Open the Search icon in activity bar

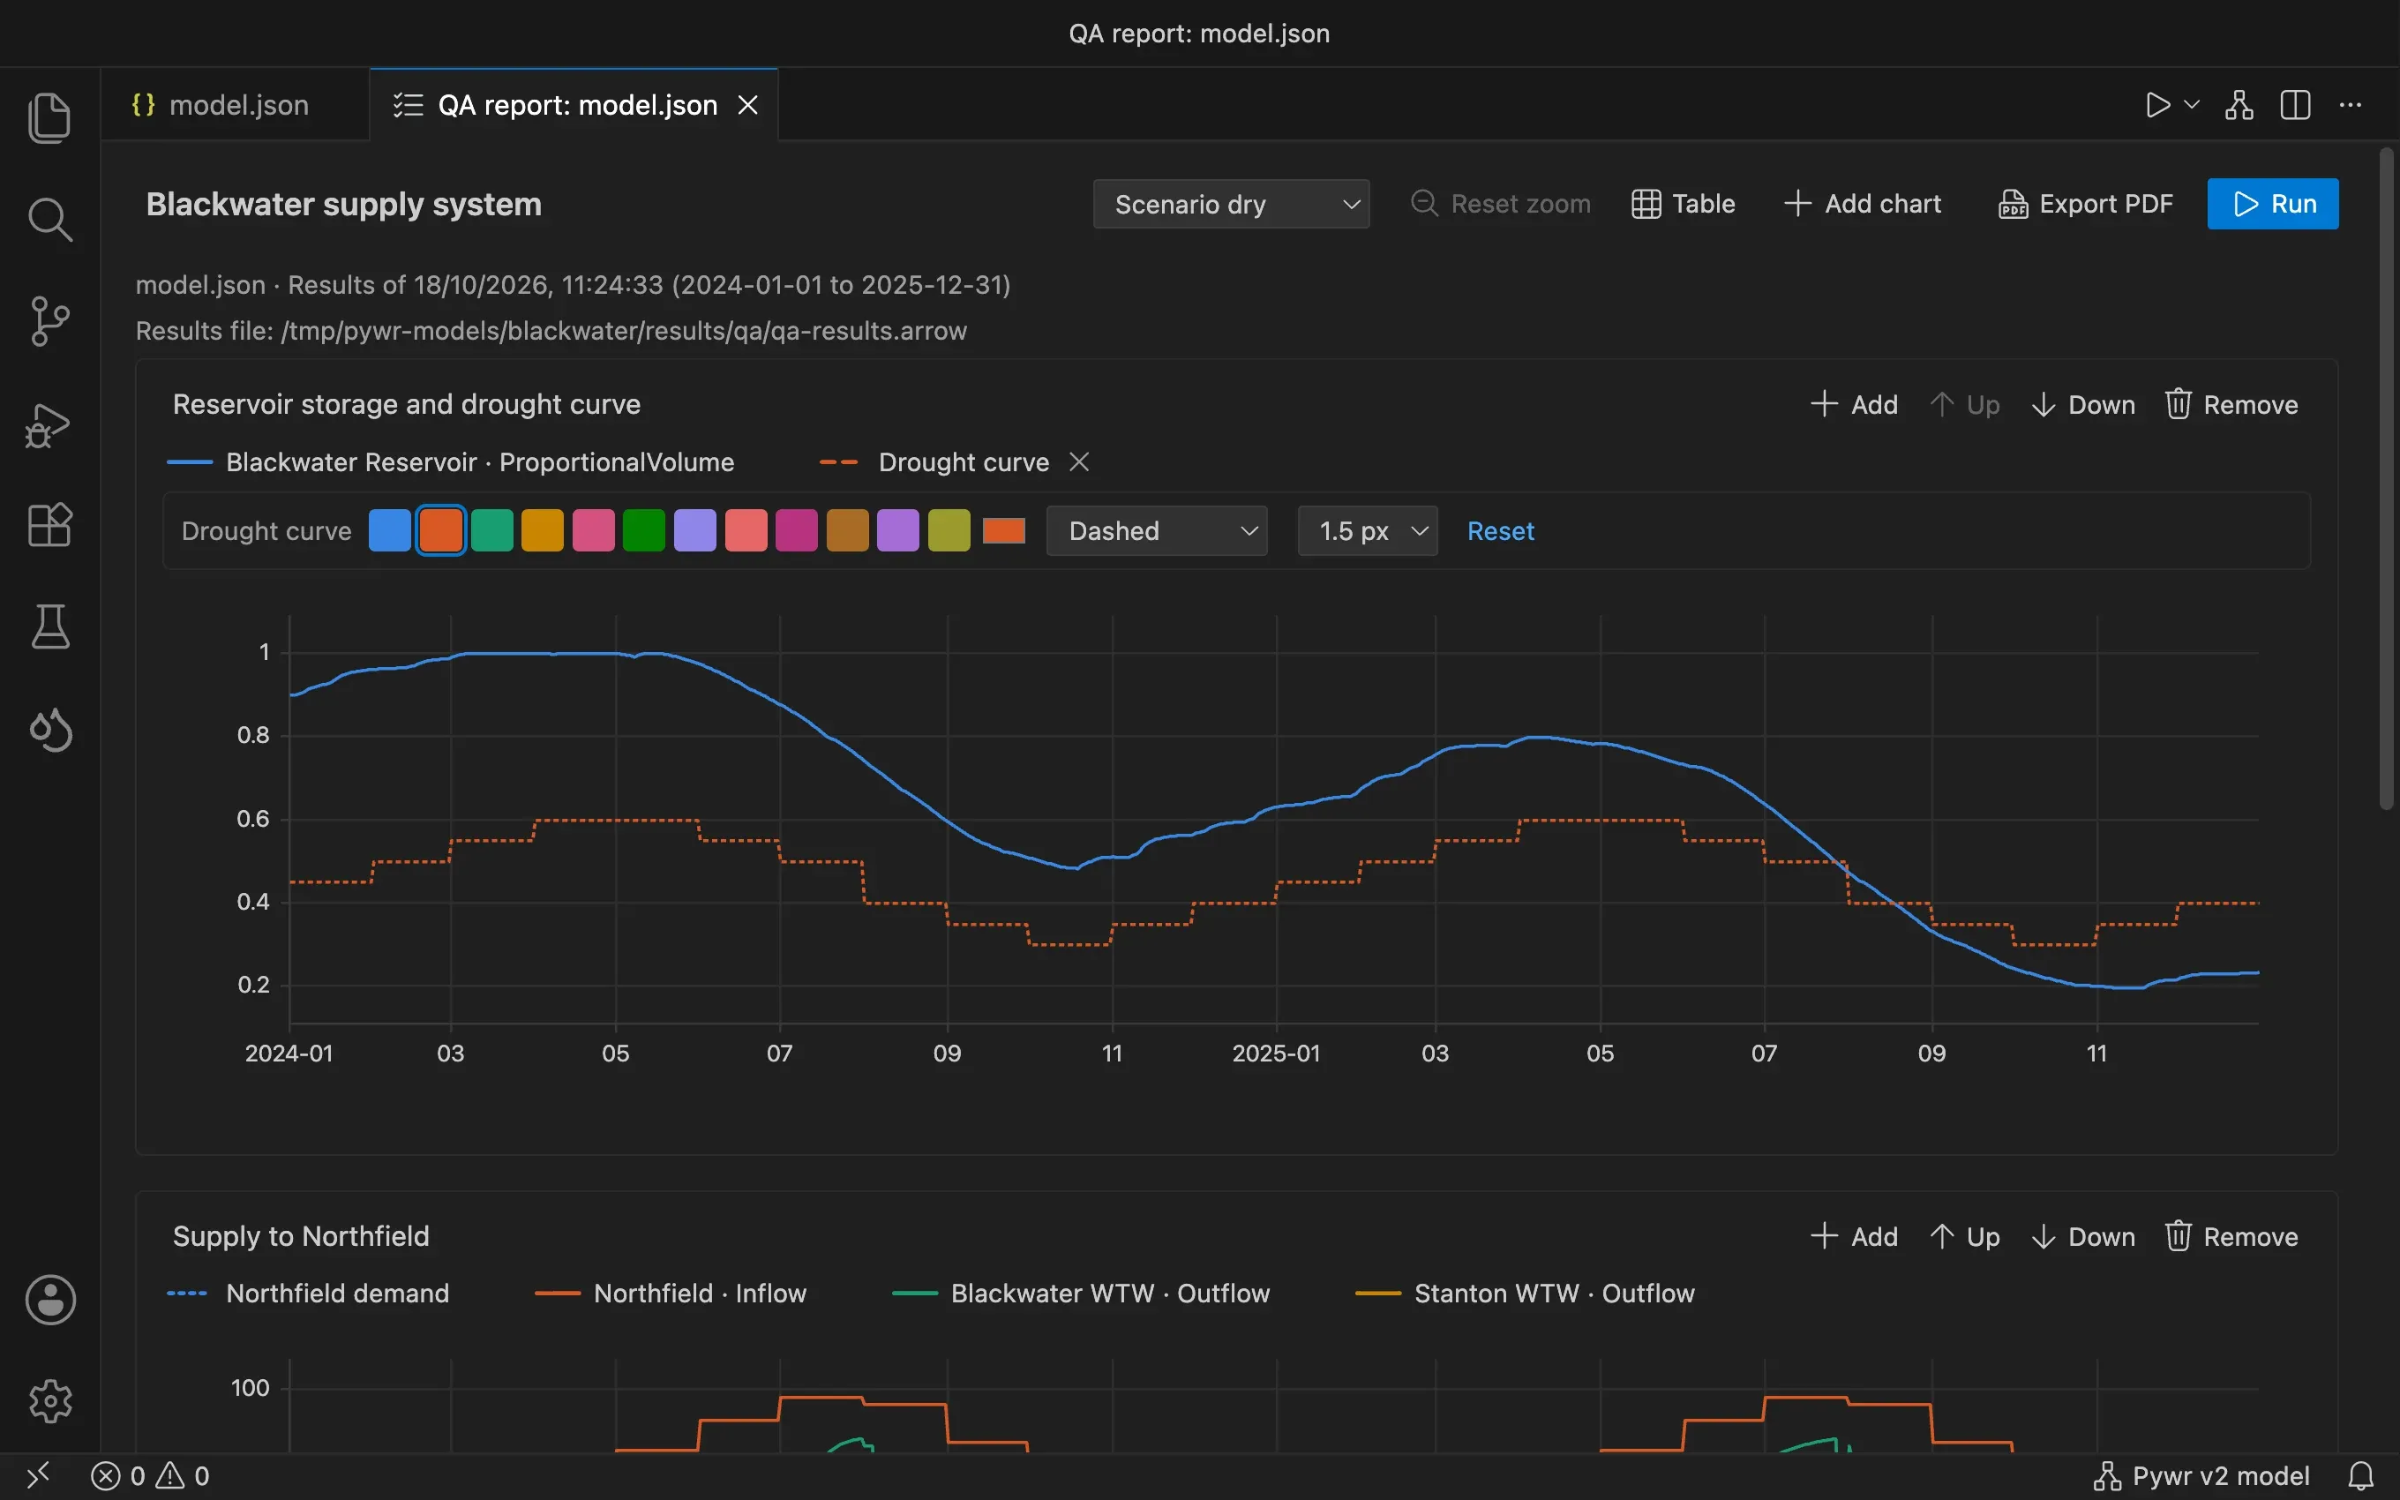[49, 221]
